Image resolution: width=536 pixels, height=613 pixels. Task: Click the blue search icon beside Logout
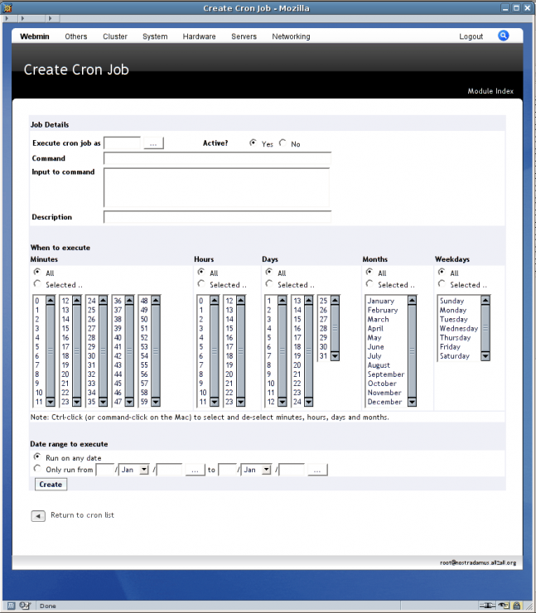[503, 36]
